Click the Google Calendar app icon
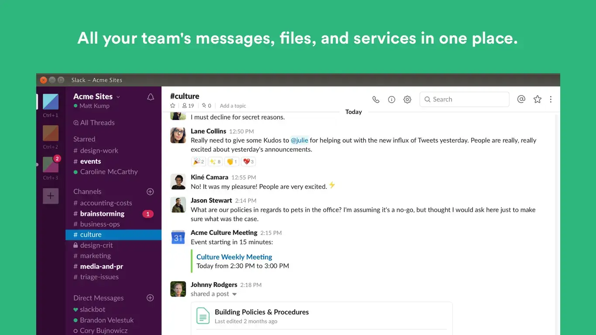The height and width of the screenshot is (335, 596). pos(178,237)
